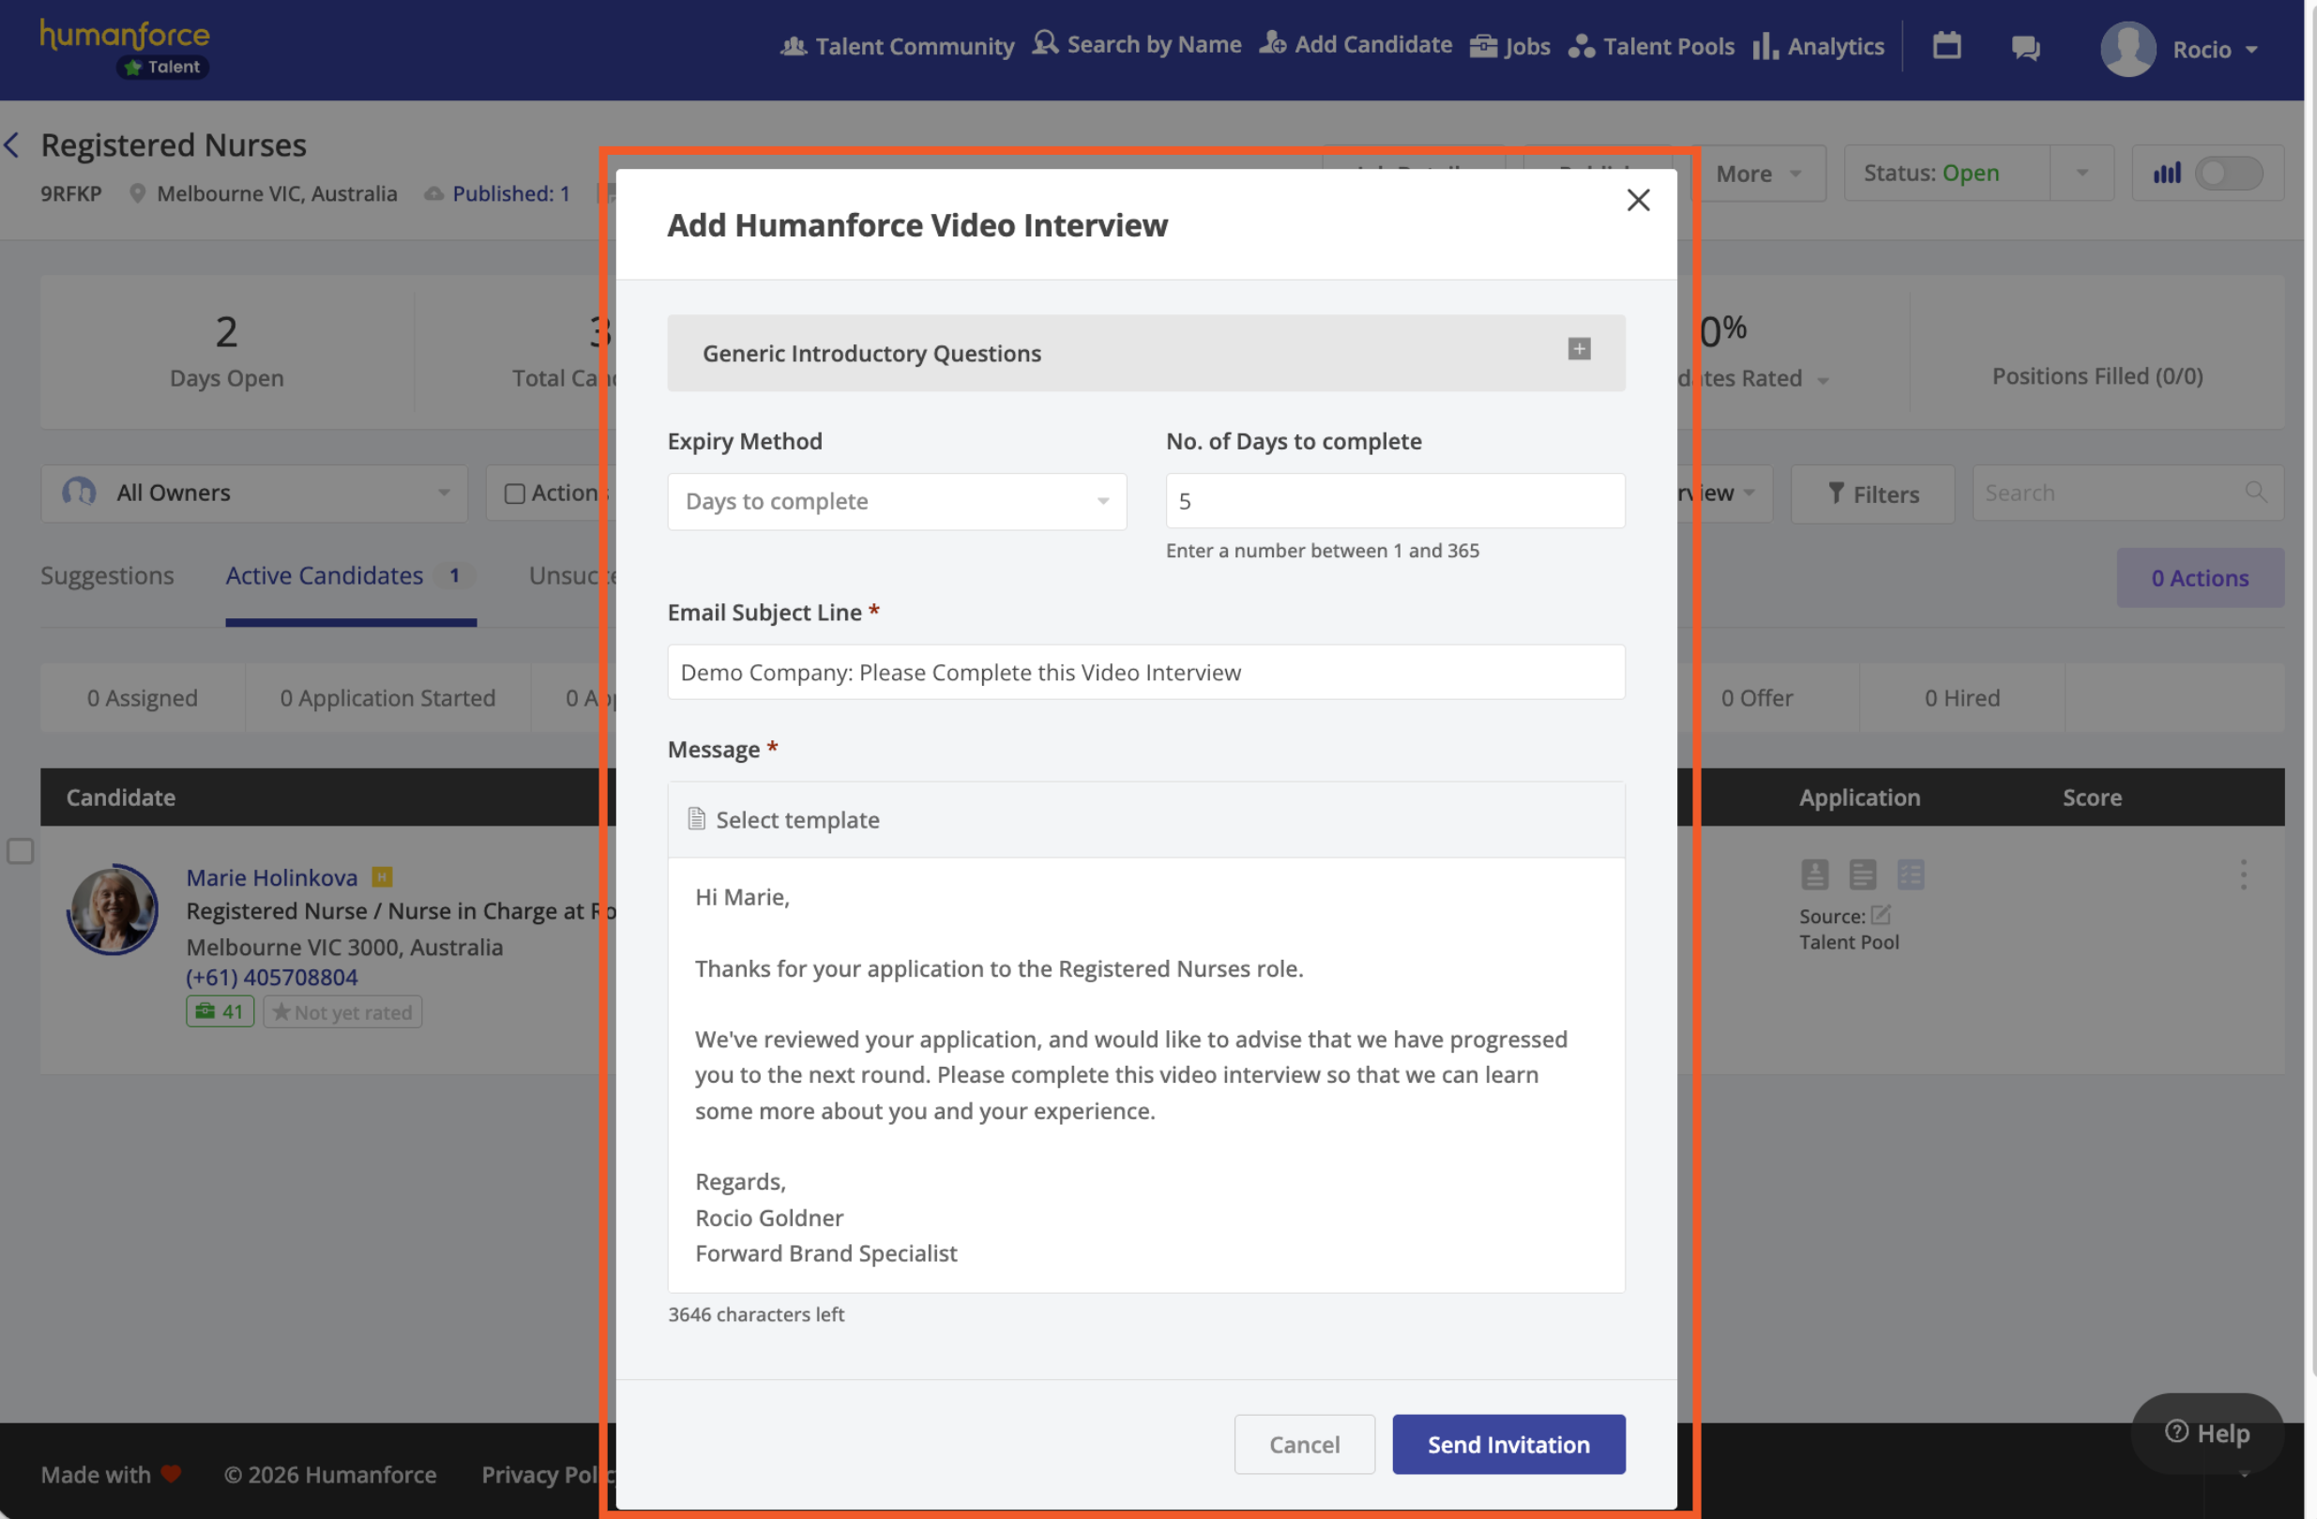
Task: Click the candidate Search field
Action: coord(2128,493)
